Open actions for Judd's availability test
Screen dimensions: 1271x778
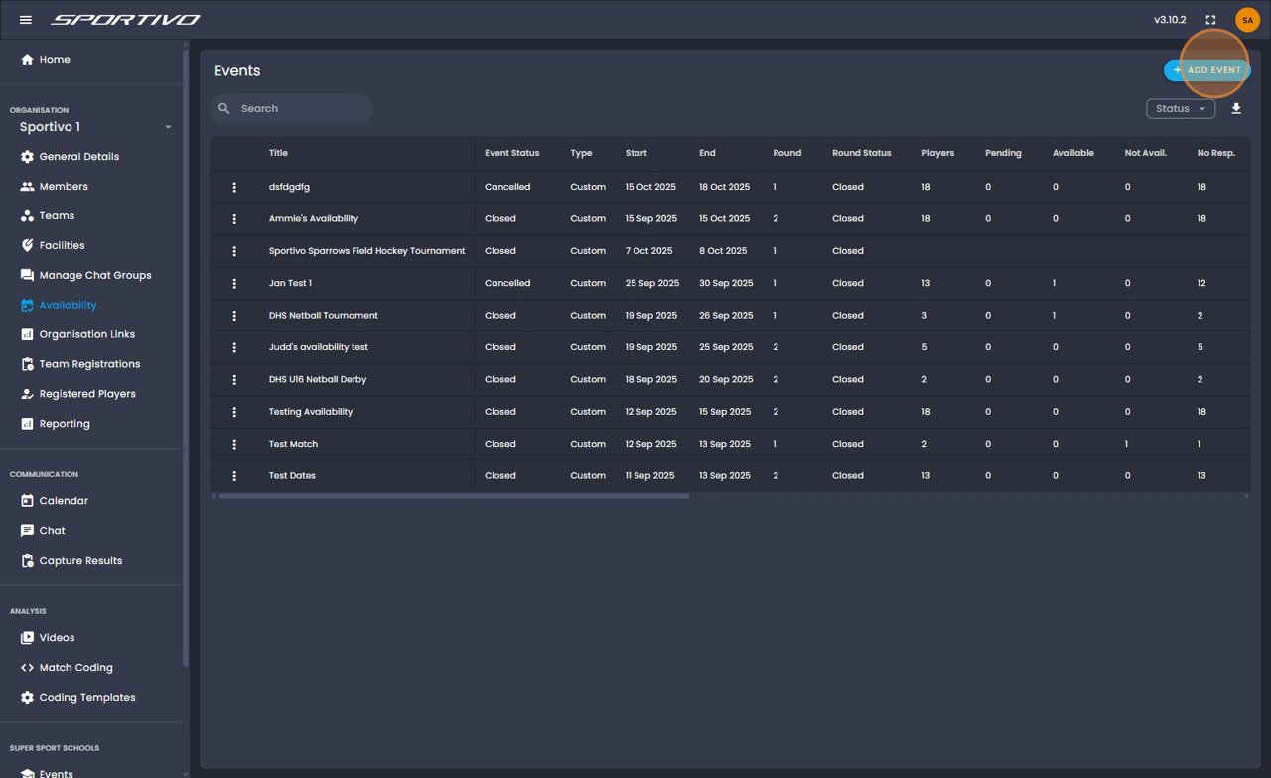(x=234, y=347)
